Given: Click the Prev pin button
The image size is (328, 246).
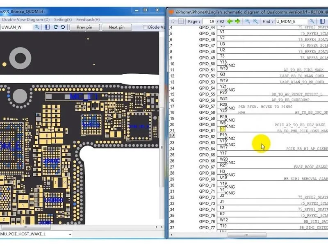Looking at the screenshot, I should (x=84, y=27).
